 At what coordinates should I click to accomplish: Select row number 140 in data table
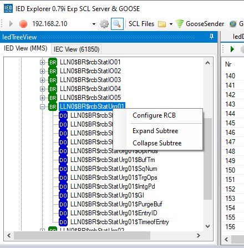[x=230, y=76]
